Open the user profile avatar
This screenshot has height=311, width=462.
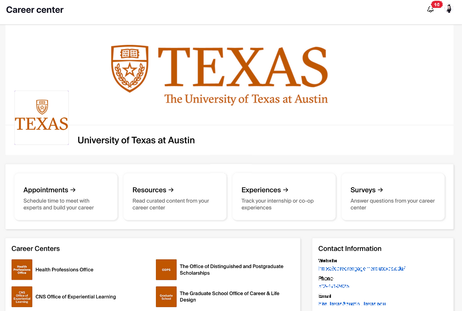449,9
